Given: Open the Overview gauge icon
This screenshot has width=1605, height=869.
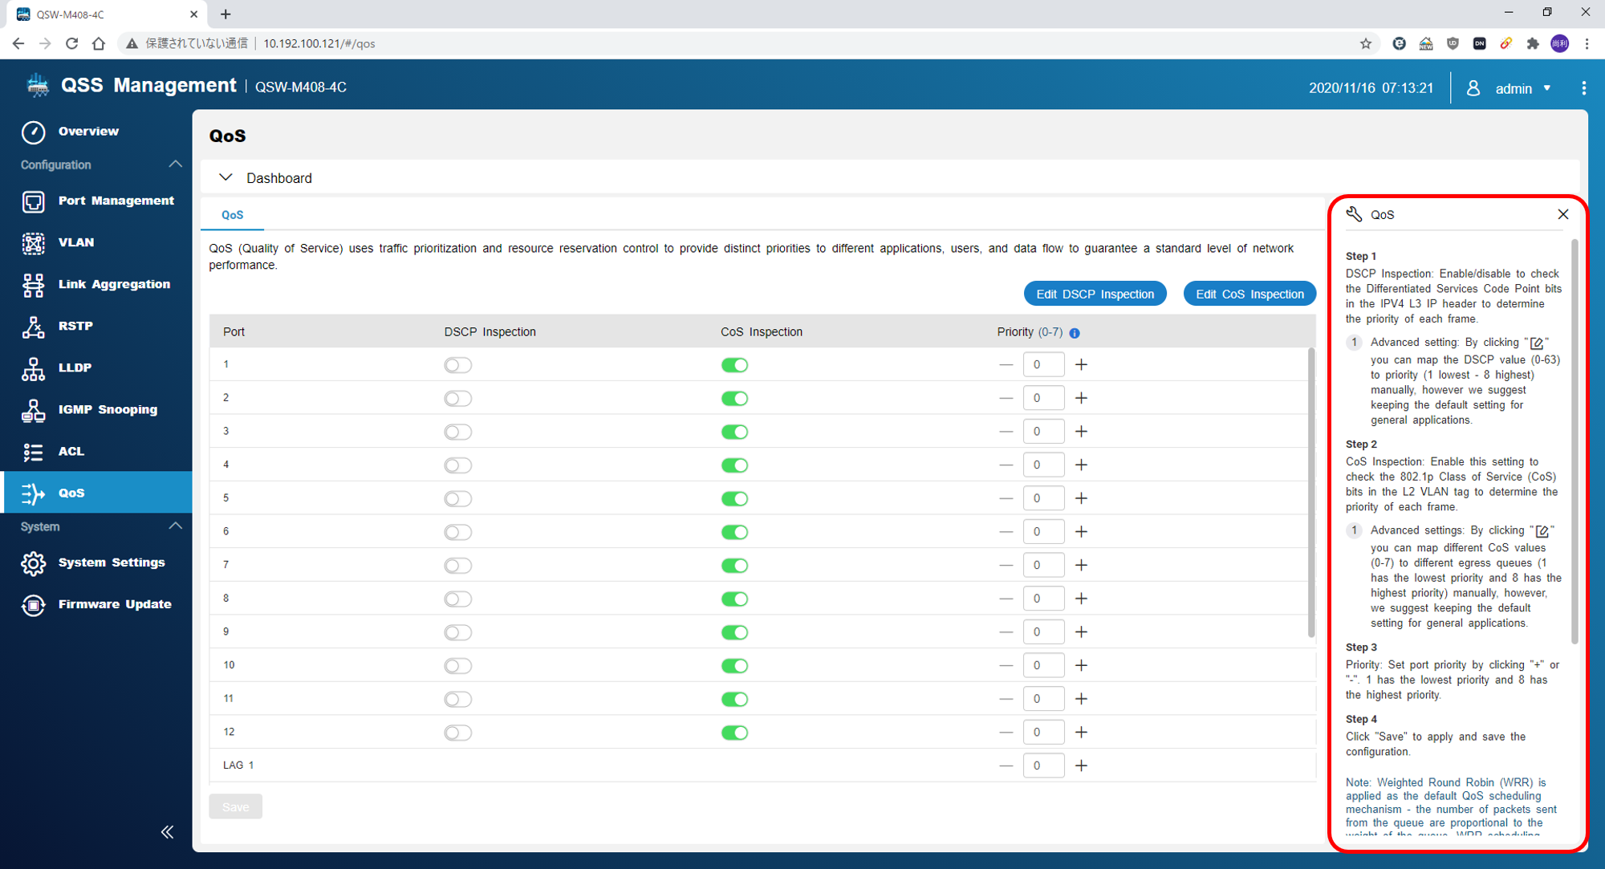Looking at the screenshot, I should coord(33,132).
